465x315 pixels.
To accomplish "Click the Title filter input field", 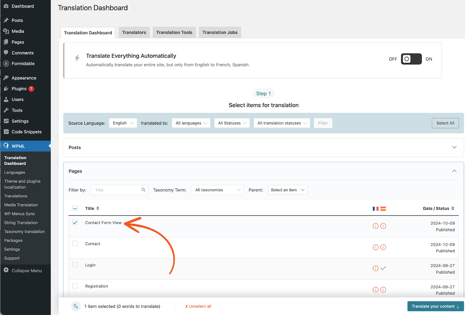I will [x=119, y=190].
